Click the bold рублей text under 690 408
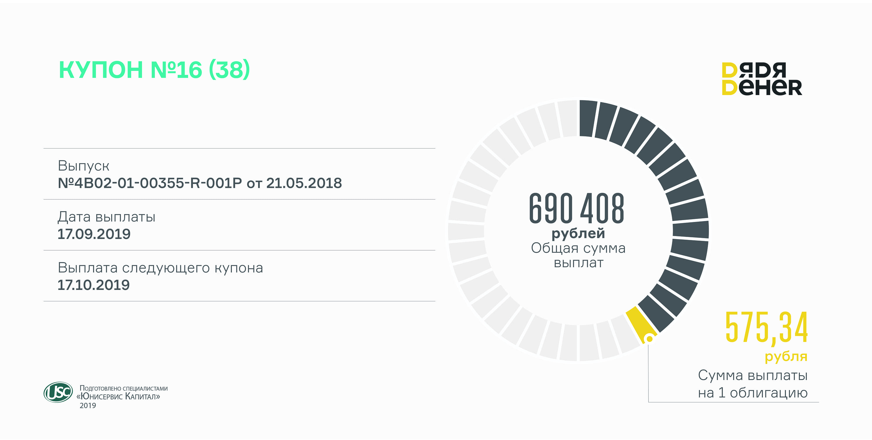This screenshot has height=440, width=872. click(x=578, y=234)
